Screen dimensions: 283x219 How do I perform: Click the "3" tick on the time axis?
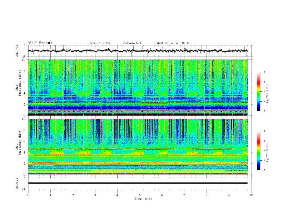[95, 195]
